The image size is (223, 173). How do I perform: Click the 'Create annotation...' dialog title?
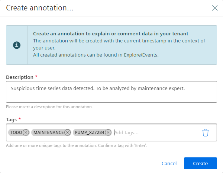tap(40, 8)
